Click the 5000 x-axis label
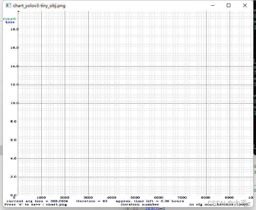The height and width of the screenshot is (210, 256). [135, 198]
